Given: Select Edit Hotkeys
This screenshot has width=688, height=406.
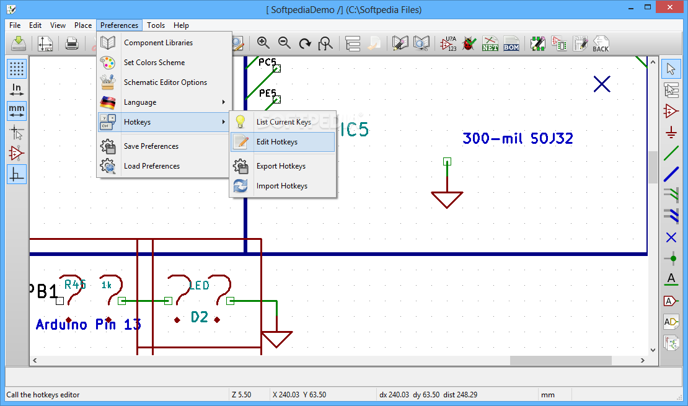Looking at the screenshot, I should (x=283, y=142).
